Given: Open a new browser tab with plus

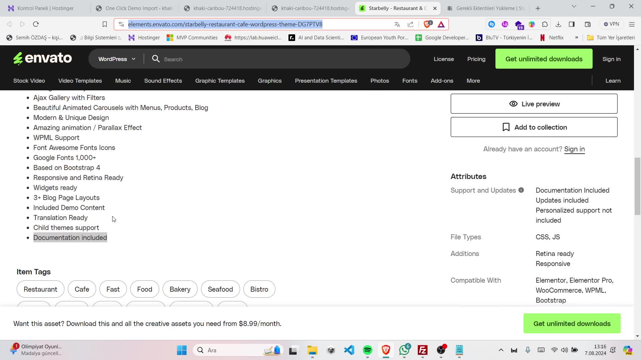Looking at the screenshot, I should tap(538, 8).
